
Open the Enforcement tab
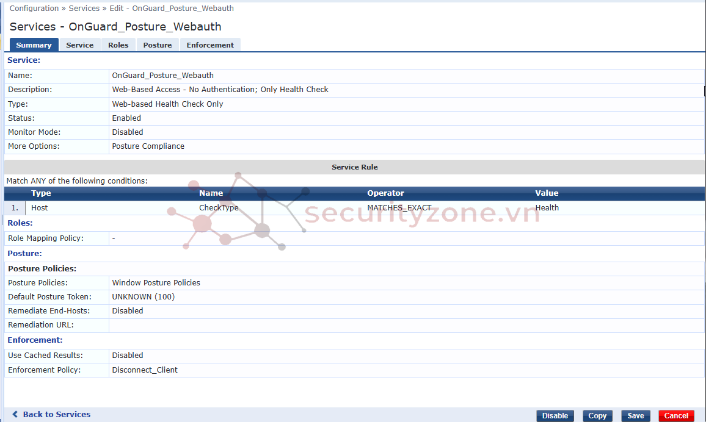click(209, 45)
